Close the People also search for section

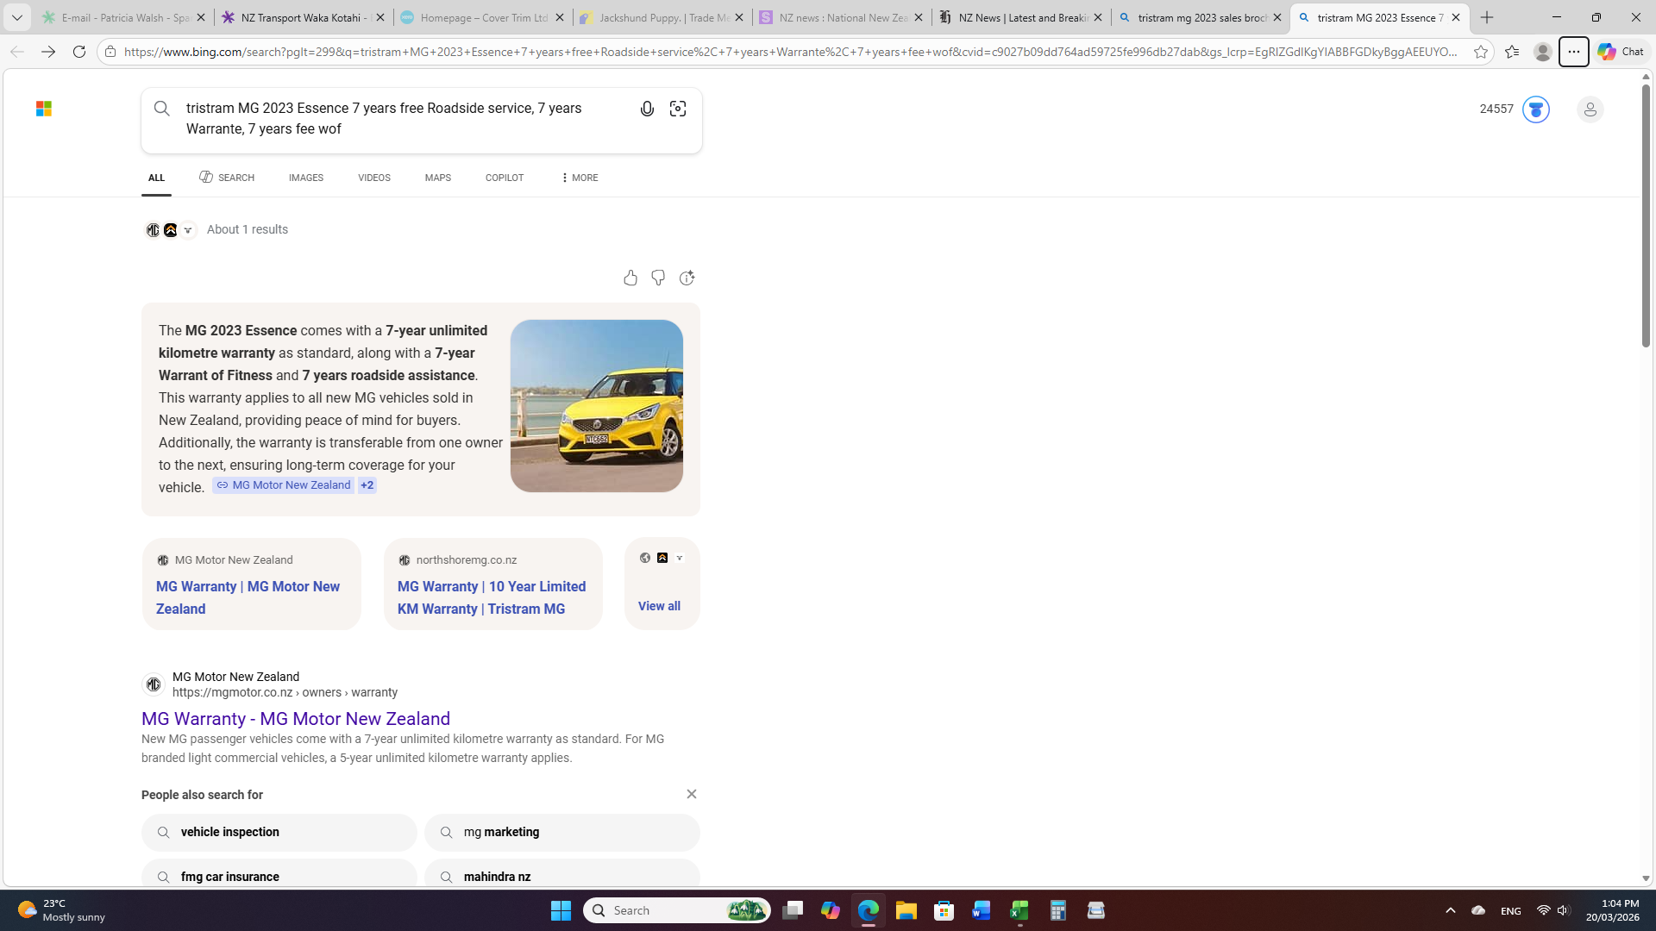click(x=691, y=794)
